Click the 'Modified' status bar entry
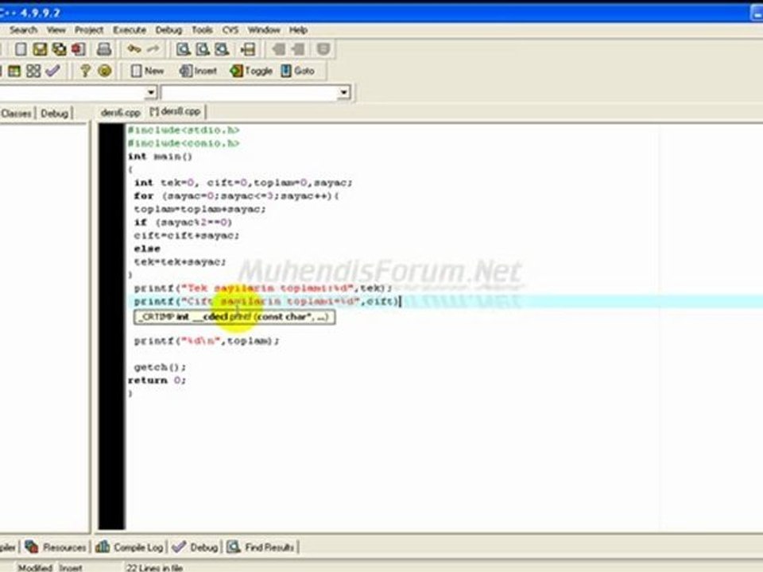 [35, 567]
